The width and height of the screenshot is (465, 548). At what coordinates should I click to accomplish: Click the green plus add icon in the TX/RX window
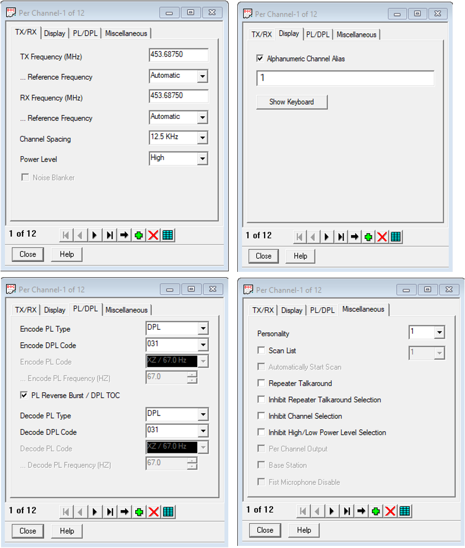(x=139, y=235)
